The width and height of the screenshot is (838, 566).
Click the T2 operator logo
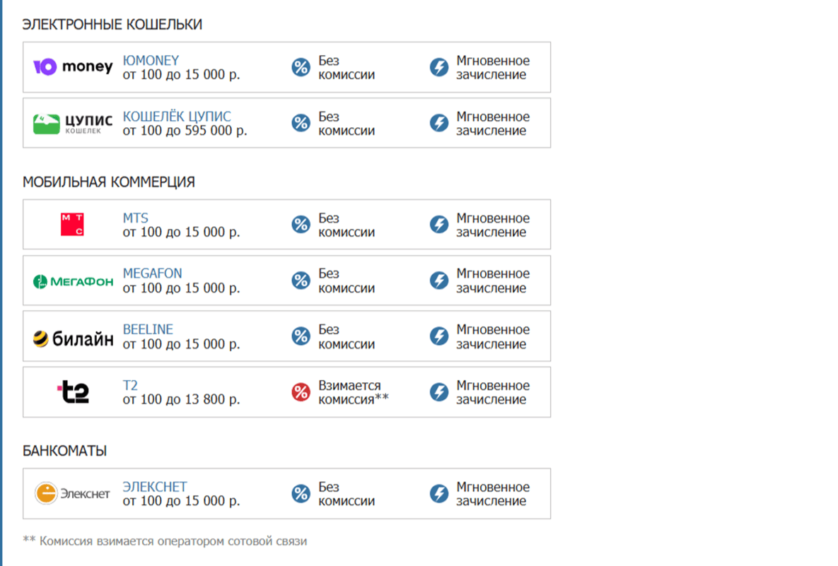73,392
